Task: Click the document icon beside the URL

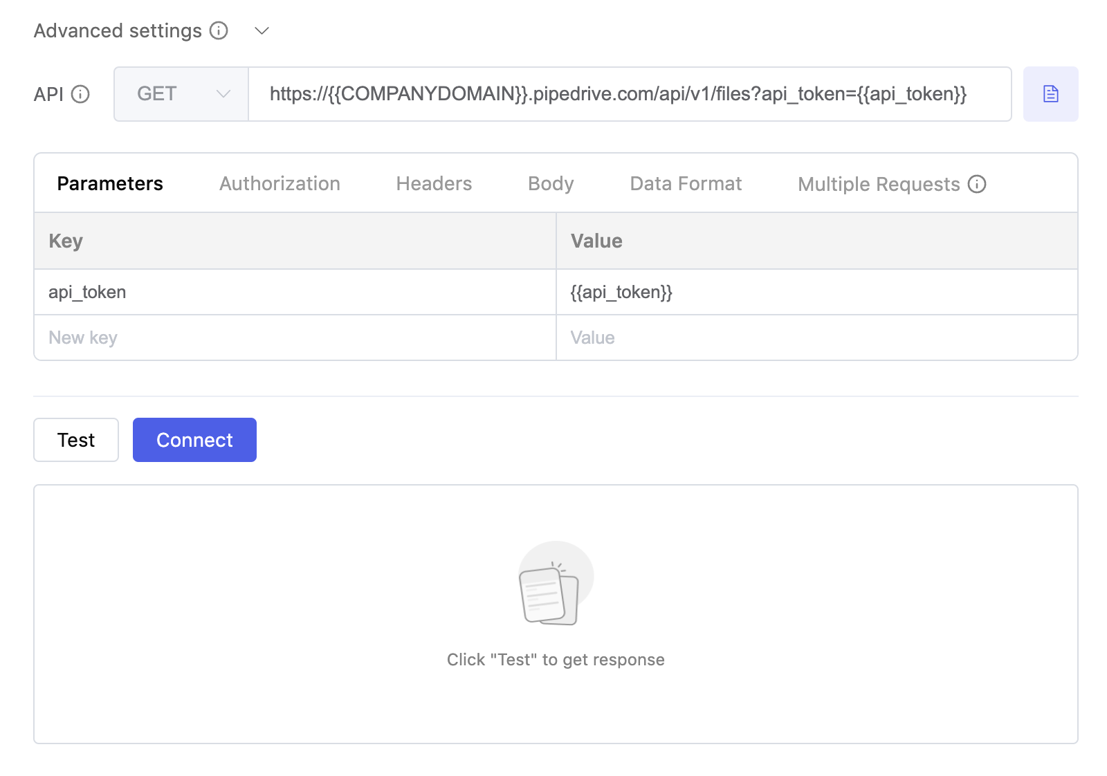Action: [1050, 94]
